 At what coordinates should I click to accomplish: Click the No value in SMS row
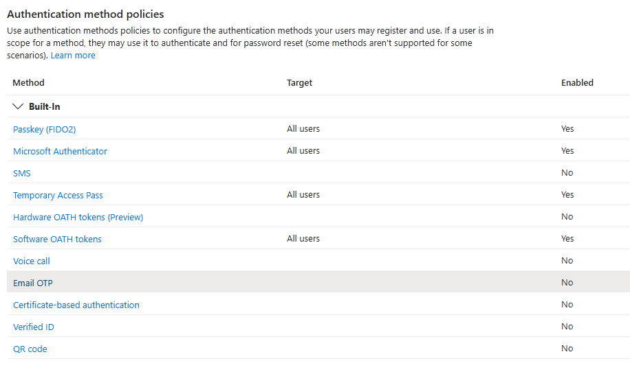pos(567,173)
